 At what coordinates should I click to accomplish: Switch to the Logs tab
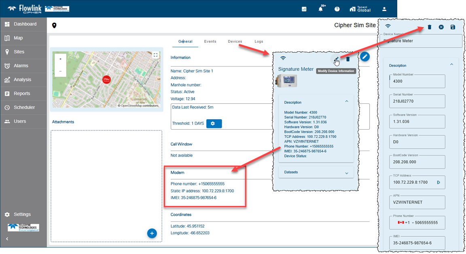click(x=258, y=42)
